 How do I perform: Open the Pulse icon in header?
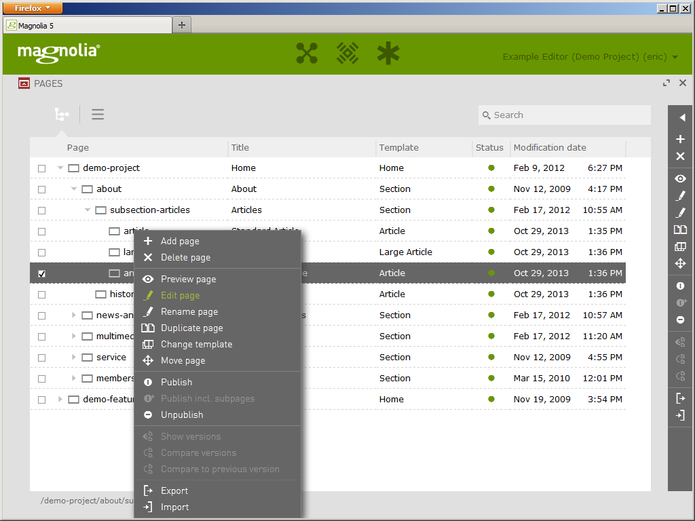tap(347, 53)
